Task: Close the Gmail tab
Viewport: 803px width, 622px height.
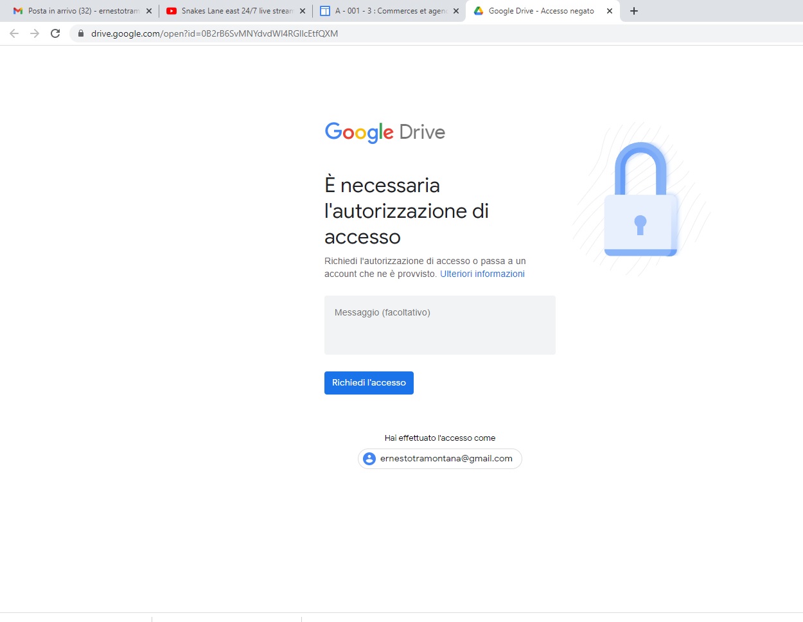Action: [x=149, y=11]
